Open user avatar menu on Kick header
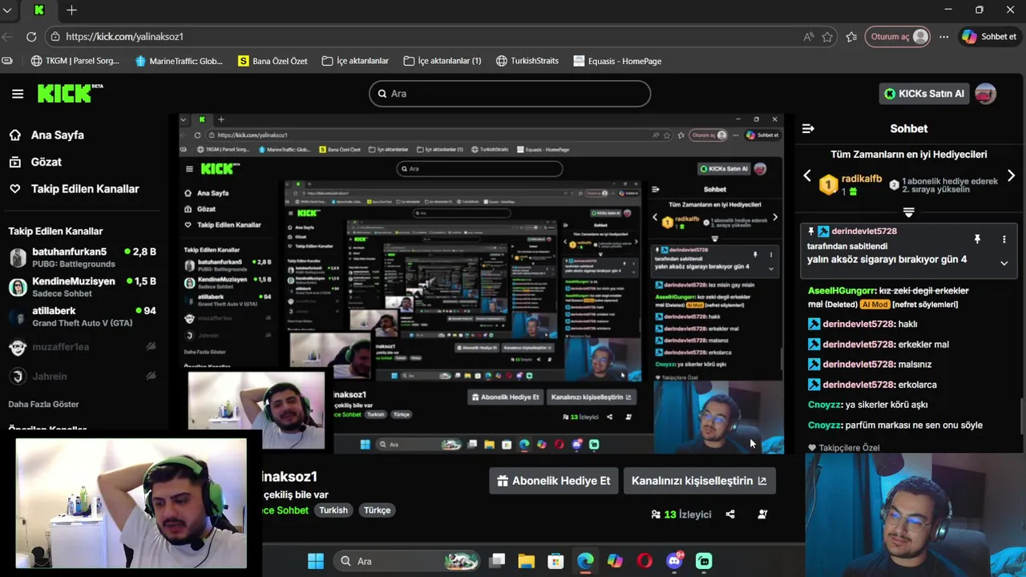1026x577 pixels. [x=985, y=94]
